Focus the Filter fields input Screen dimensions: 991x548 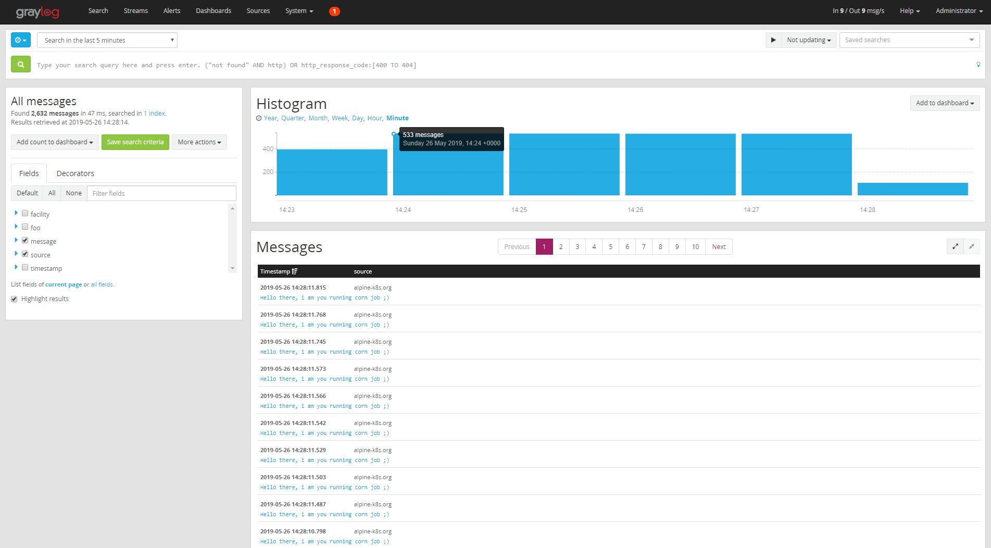[x=161, y=193]
